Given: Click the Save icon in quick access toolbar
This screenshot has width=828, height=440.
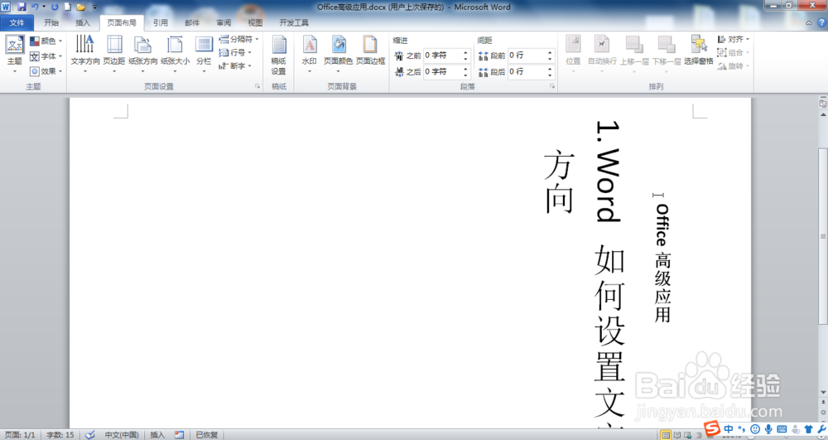Looking at the screenshot, I should click(22, 7).
